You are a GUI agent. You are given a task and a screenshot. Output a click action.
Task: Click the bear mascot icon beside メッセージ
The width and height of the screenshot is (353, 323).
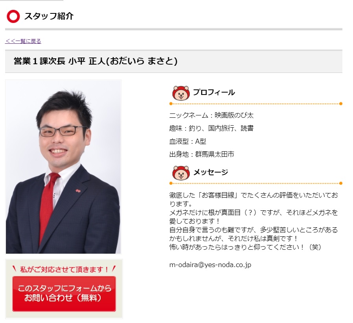(x=181, y=173)
